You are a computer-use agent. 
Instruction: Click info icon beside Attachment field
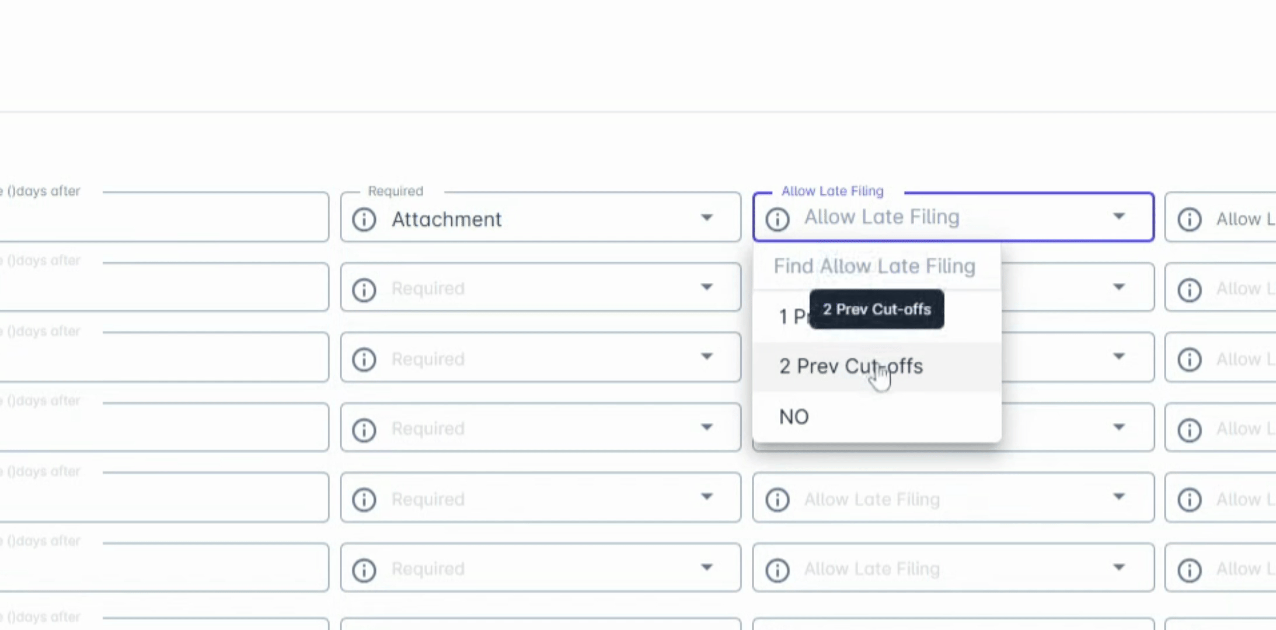click(x=364, y=219)
